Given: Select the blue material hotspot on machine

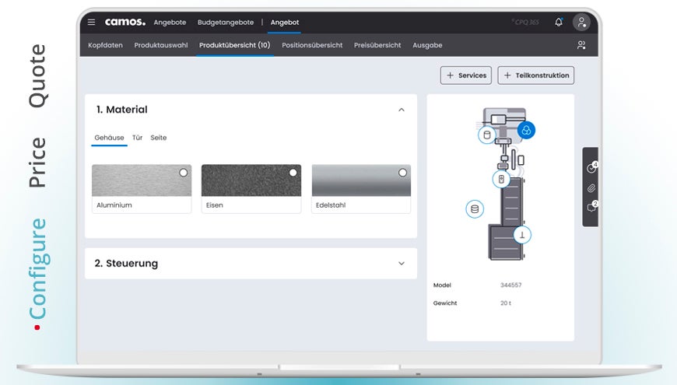Looking at the screenshot, I should 526,130.
